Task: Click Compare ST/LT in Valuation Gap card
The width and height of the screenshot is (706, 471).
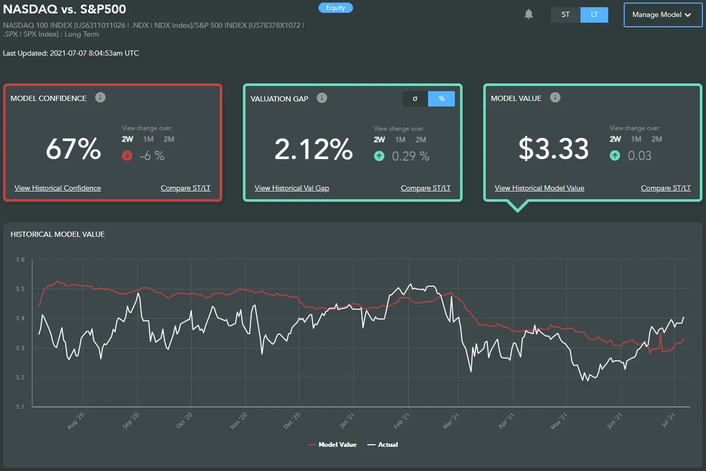Action: (x=426, y=188)
